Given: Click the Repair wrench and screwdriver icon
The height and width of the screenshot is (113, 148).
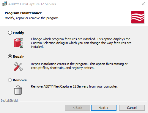Looking at the screenshot, I should [18, 67].
